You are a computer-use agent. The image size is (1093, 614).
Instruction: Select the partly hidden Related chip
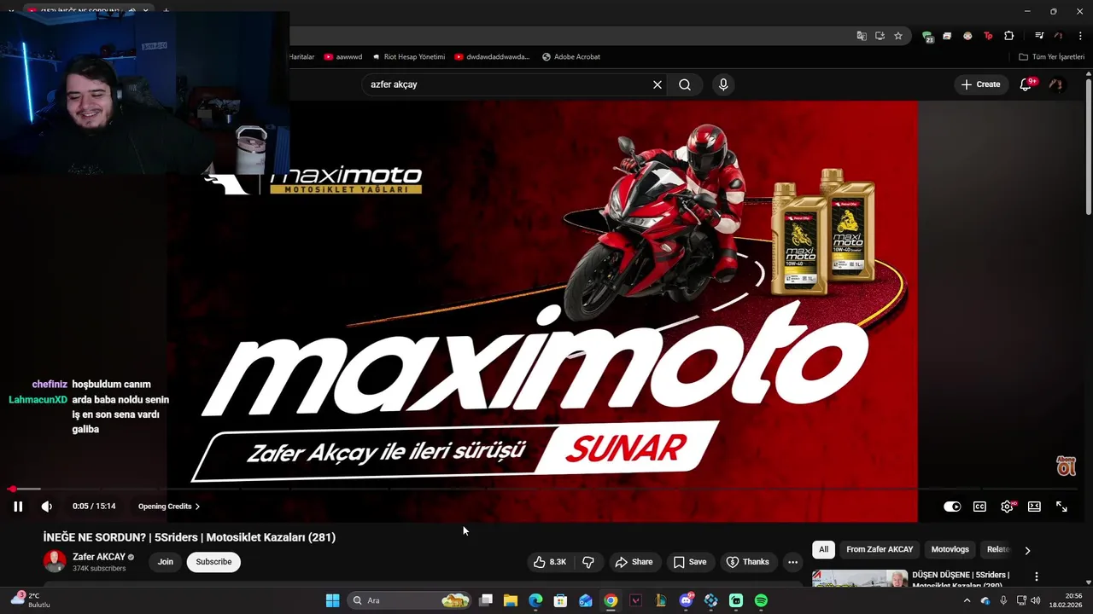997,549
